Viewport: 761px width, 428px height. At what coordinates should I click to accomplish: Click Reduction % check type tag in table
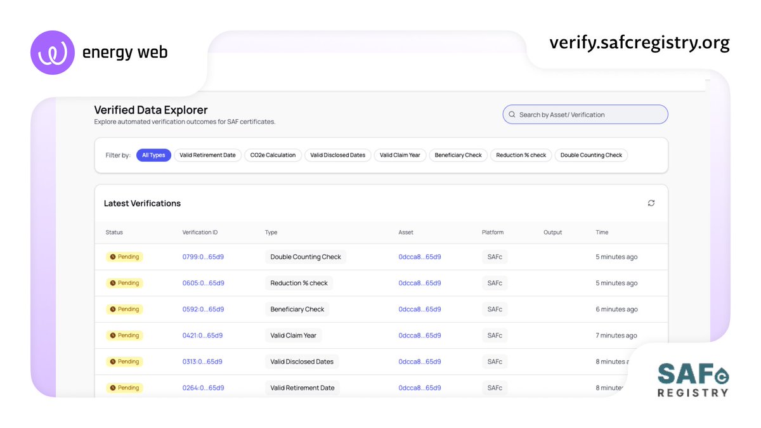click(x=299, y=283)
